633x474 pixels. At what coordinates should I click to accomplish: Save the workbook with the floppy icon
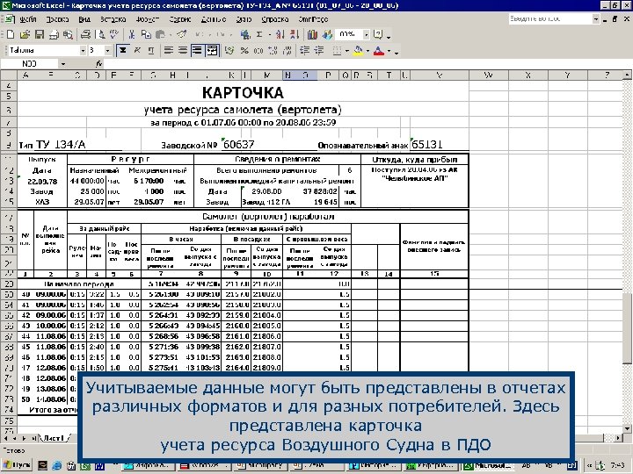tap(40, 34)
